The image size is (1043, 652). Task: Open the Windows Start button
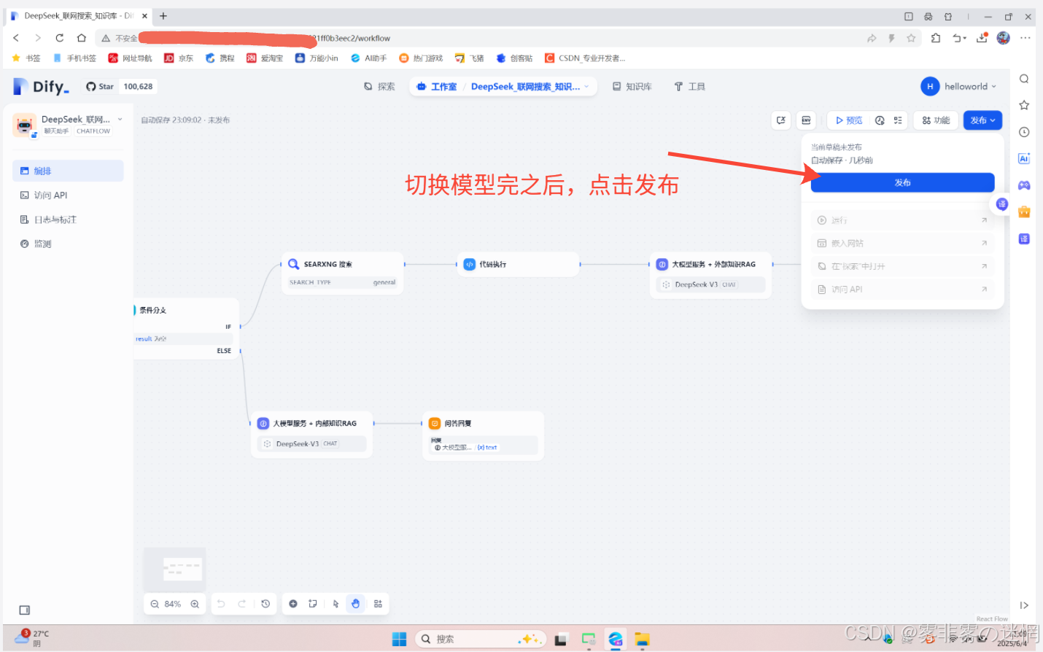399,639
